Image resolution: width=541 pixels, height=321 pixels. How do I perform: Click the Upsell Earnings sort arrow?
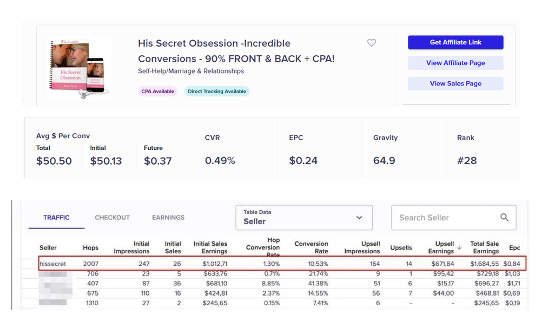tap(459, 247)
